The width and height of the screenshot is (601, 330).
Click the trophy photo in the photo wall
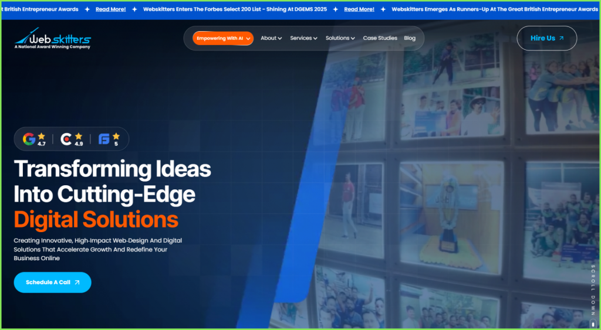coord(451,216)
